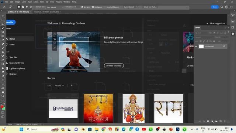Create a new layer from Layers panel footer

point(221,121)
